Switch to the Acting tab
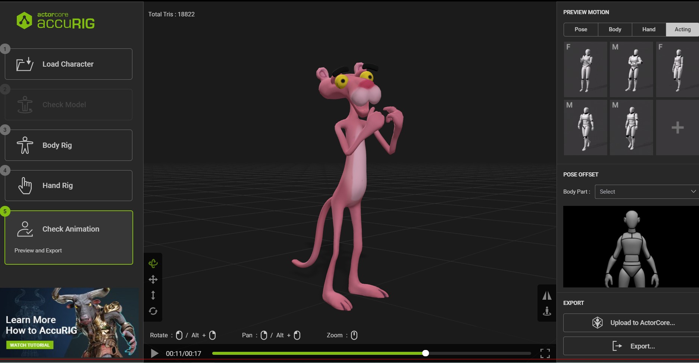The image size is (699, 363). [683, 29]
